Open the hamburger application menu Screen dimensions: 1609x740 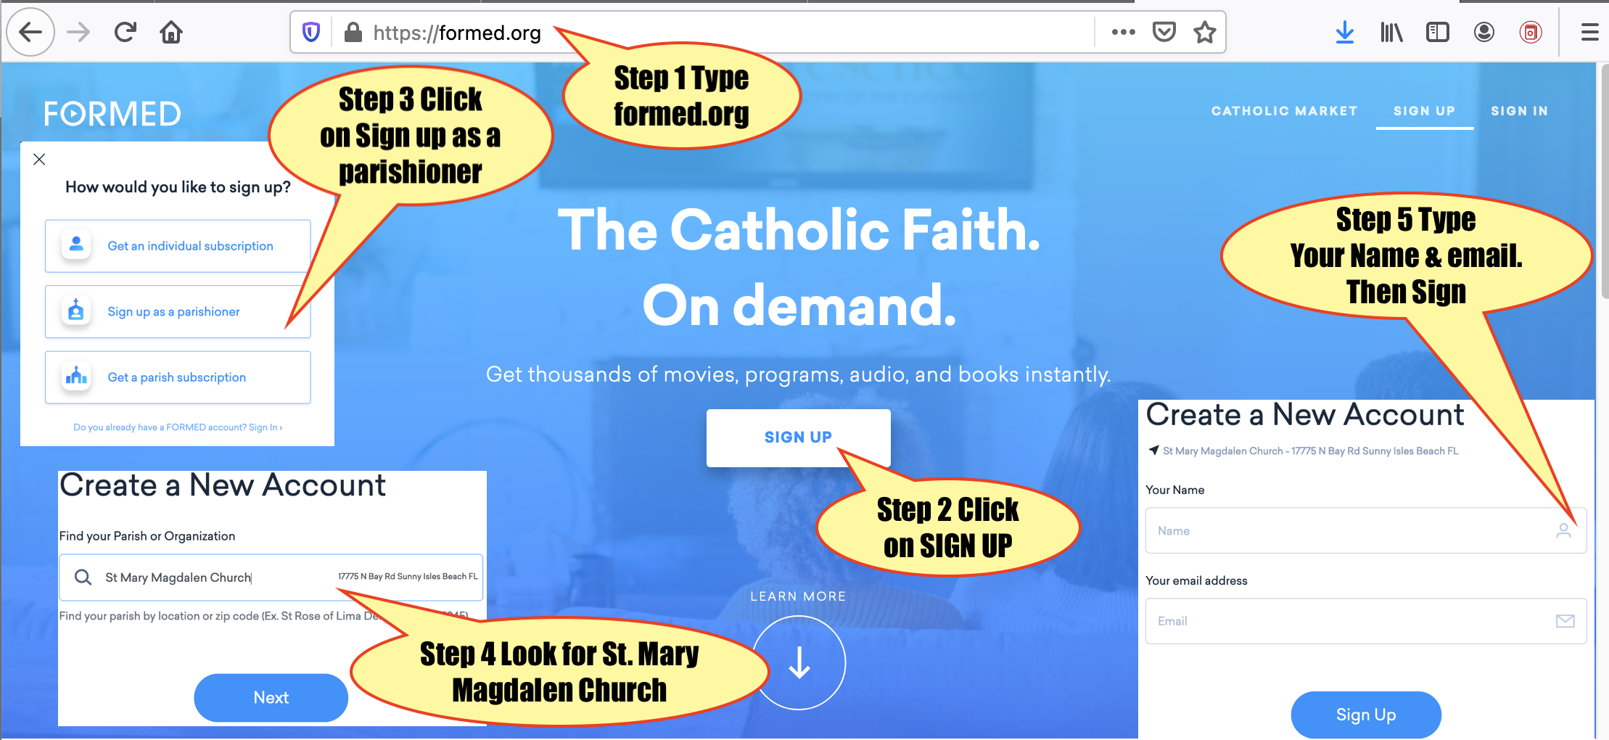pos(1589,32)
